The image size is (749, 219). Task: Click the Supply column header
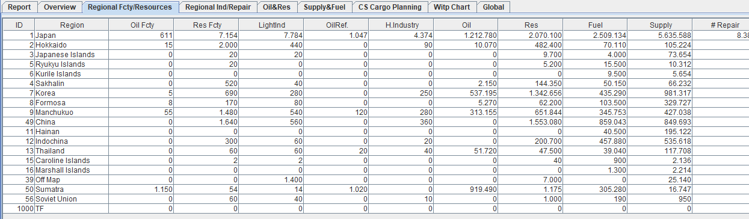point(661,25)
